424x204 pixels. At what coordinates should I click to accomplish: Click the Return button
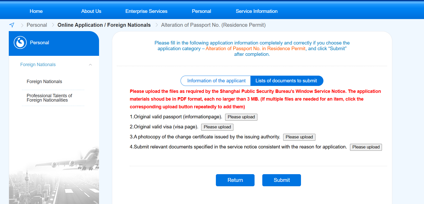click(x=235, y=180)
